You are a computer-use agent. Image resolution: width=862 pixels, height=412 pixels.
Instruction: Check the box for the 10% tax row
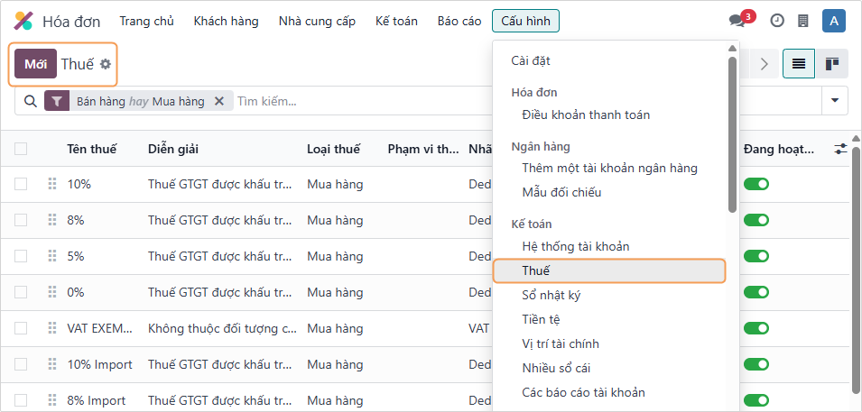point(21,184)
